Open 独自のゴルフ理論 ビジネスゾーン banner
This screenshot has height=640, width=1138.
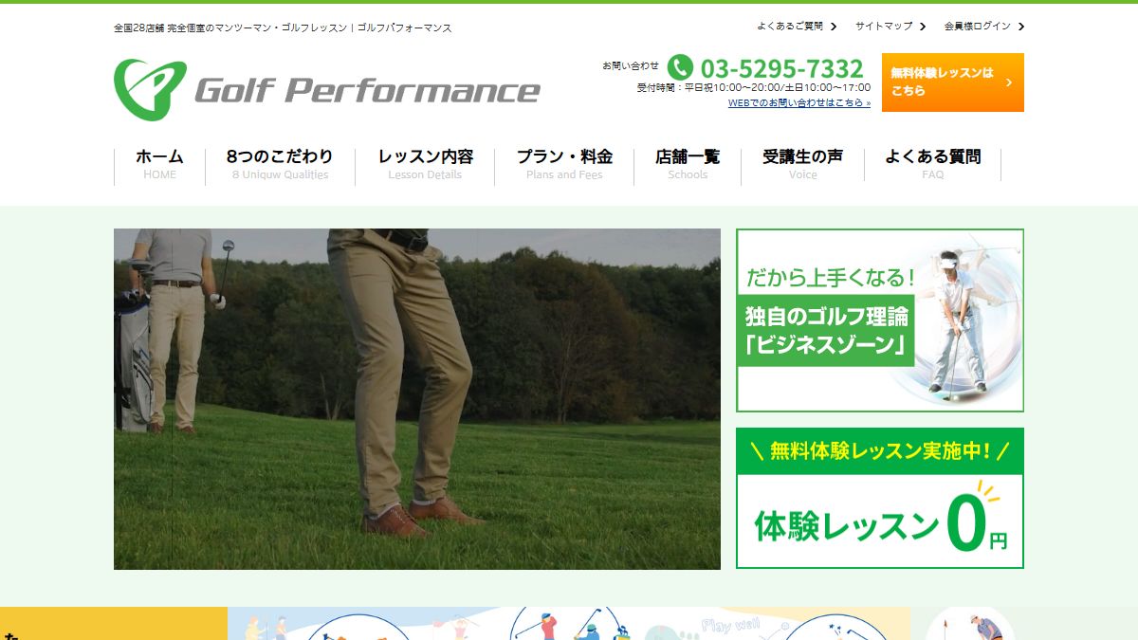point(880,320)
